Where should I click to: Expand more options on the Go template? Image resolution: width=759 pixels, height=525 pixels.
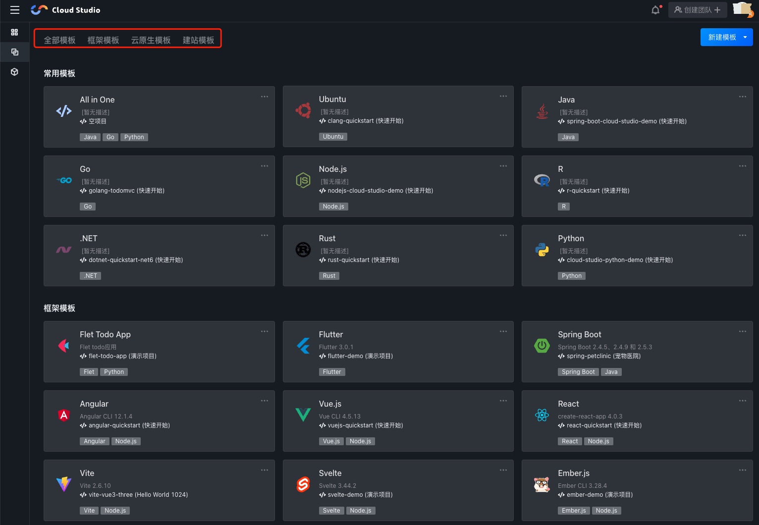[x=265, y=166]
